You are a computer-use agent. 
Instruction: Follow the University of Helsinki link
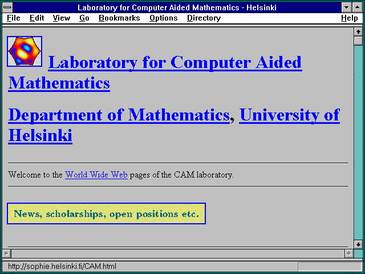pos(290,115)
